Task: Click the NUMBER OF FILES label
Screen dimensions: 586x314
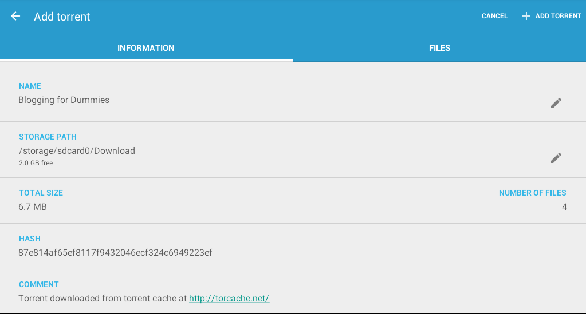Action: point(533,193)
